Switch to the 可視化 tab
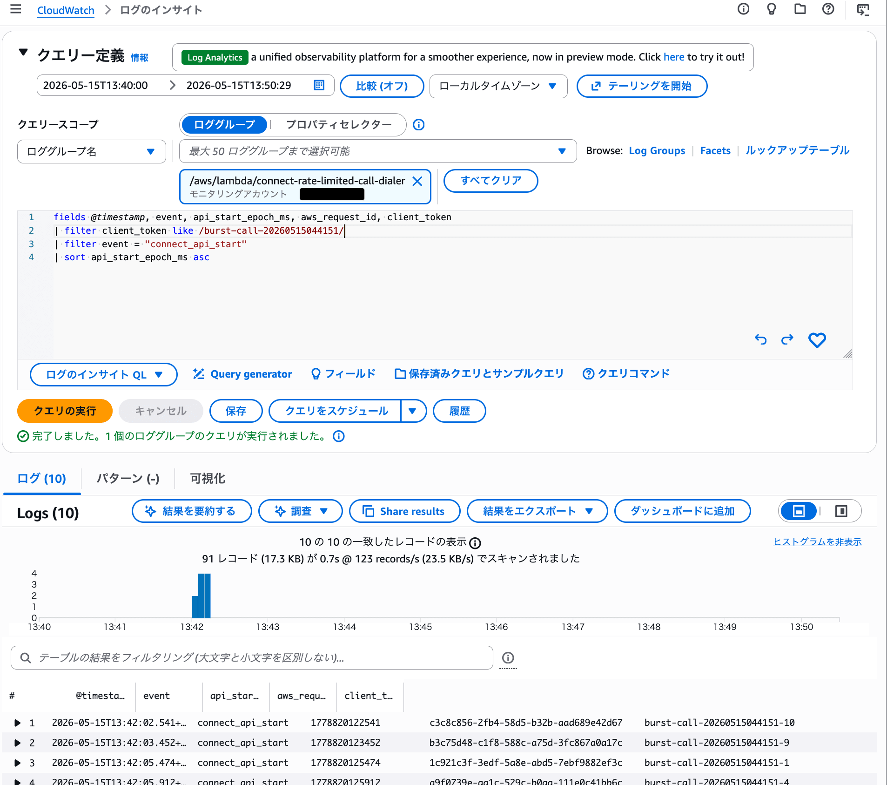 click(x=208, y=479)
